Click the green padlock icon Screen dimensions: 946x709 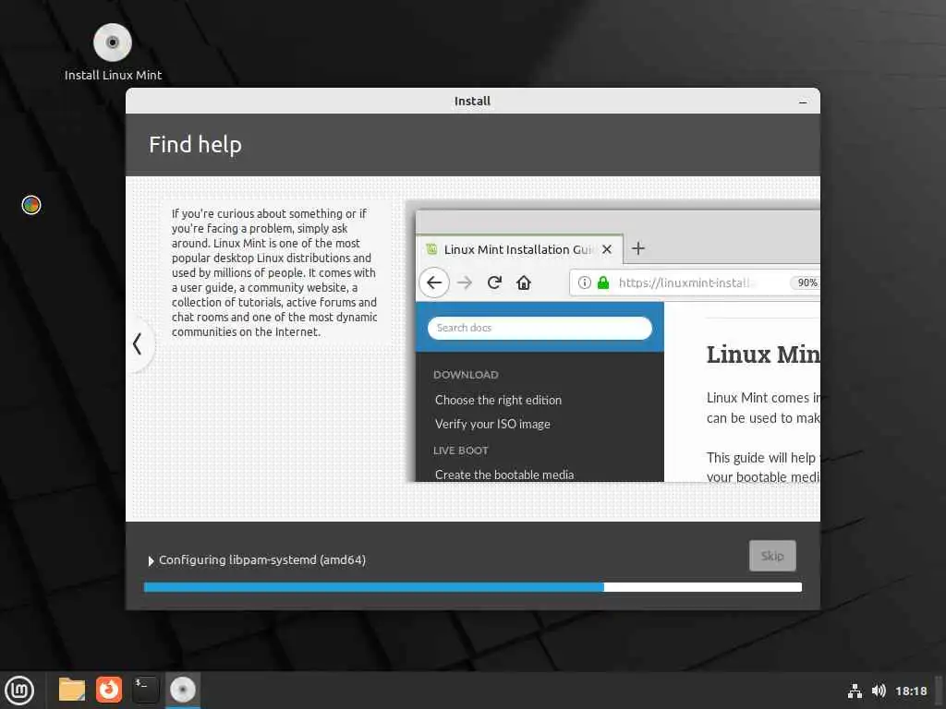(603, 282)
